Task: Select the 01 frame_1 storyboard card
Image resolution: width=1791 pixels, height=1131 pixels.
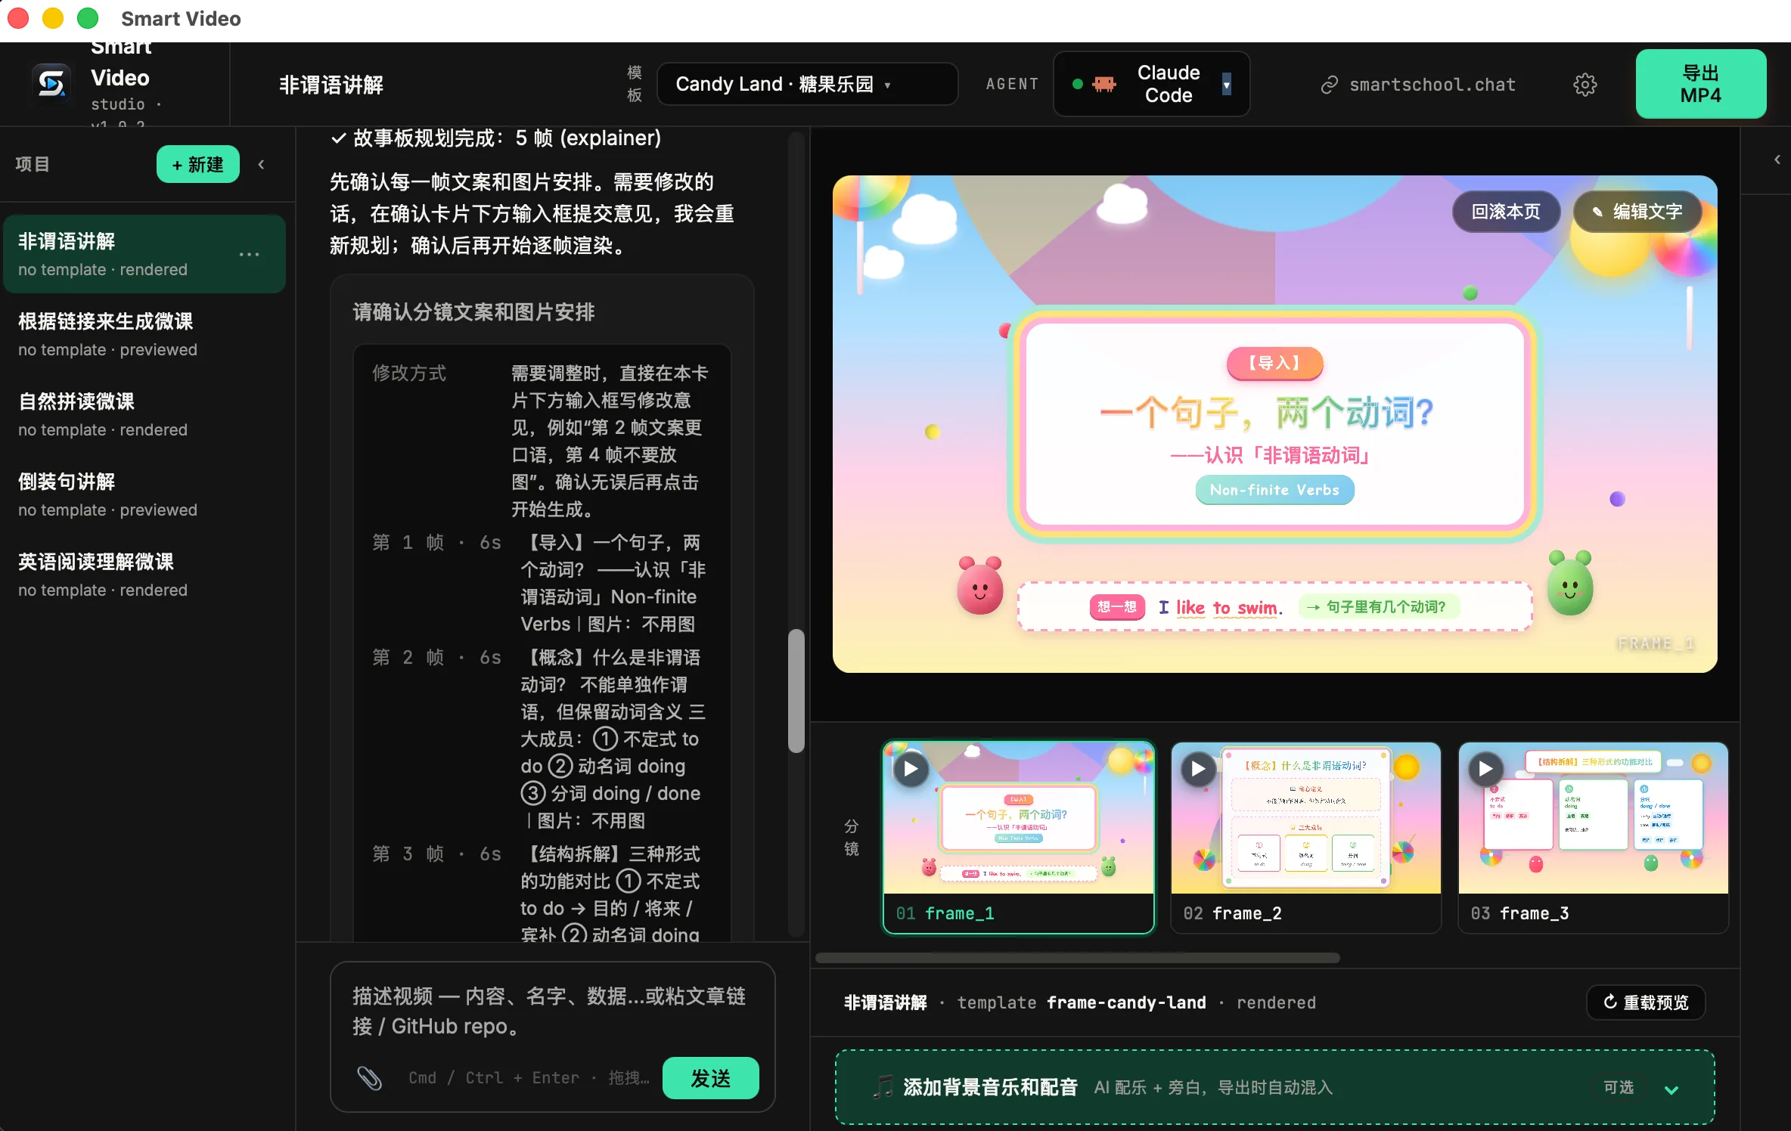Action: click(x=1018, y=838)
